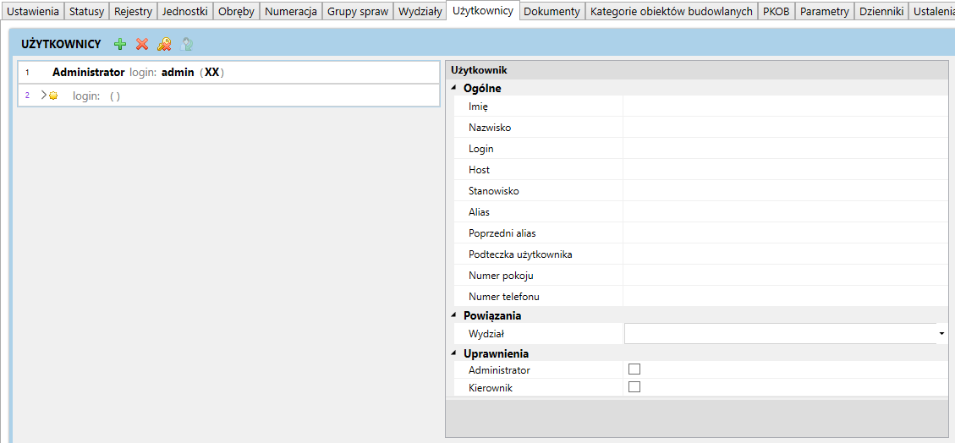Click the yellow new-record star icon in row 2

pos(53,96)
